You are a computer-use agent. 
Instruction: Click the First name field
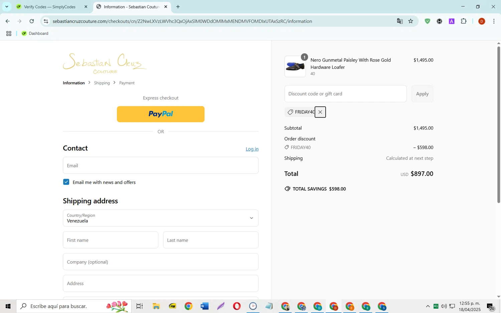pos(111,240)
